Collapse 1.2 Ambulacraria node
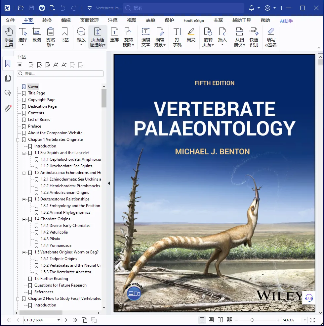 24,173
